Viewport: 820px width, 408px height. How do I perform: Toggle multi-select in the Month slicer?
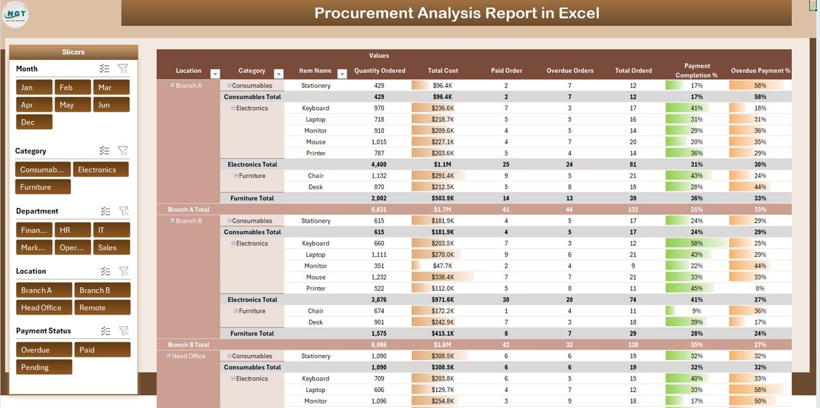point(104,68)
